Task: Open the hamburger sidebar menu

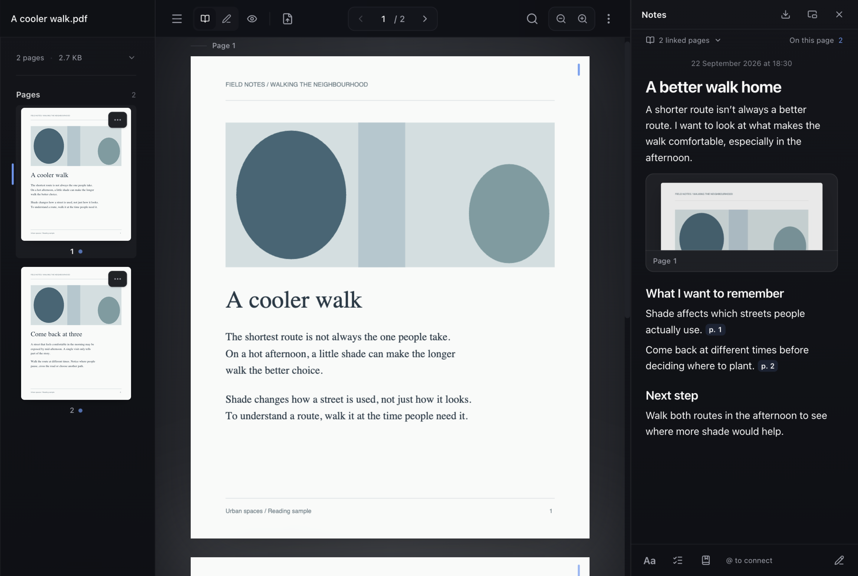Action: click(177, 19)
